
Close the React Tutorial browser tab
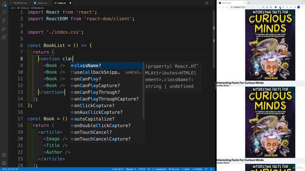pyautogui.click(x=244, y=3)
